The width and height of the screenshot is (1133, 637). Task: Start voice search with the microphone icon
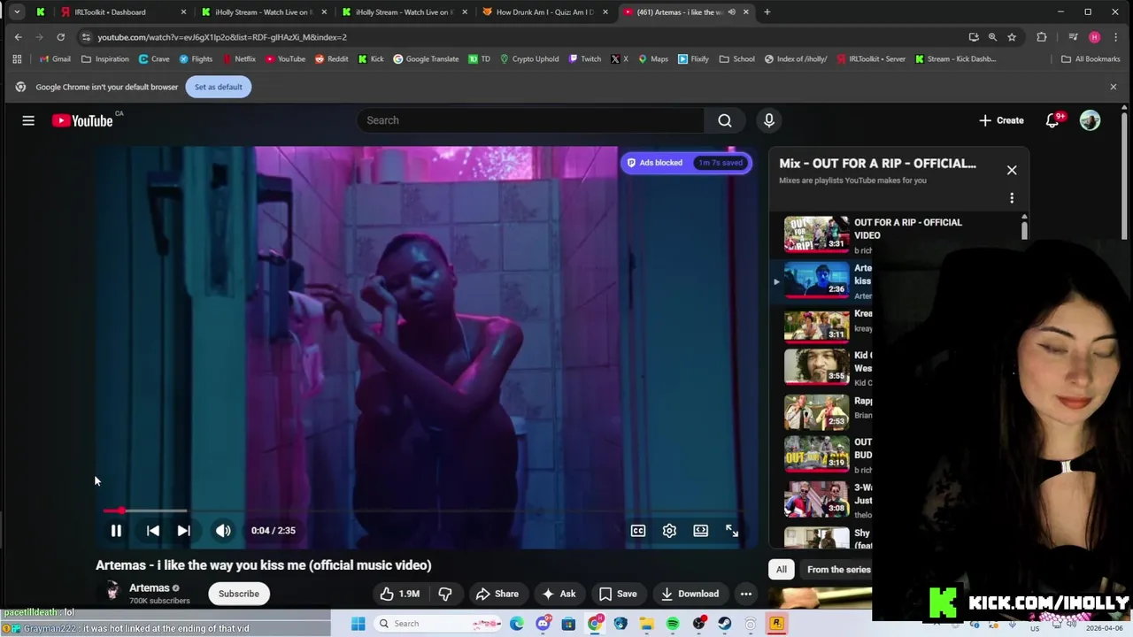768,120
